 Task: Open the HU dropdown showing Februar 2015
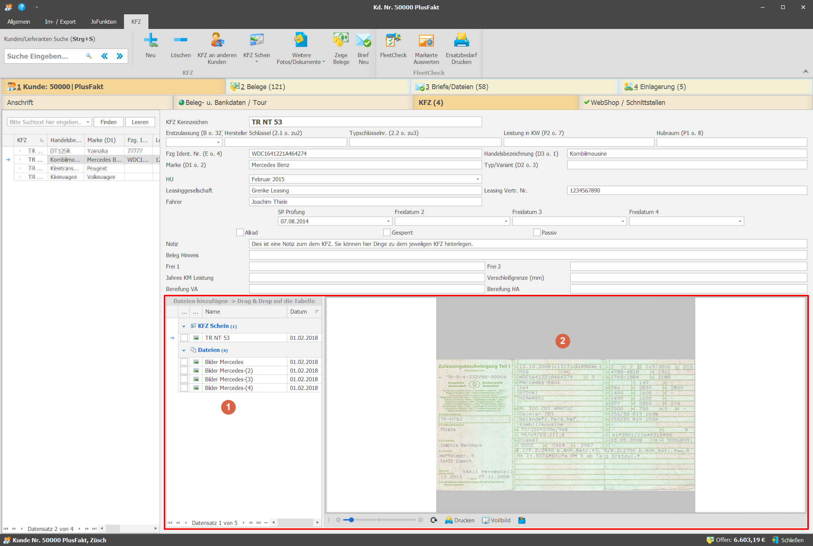pyautogui.click(x=478, y=179)
